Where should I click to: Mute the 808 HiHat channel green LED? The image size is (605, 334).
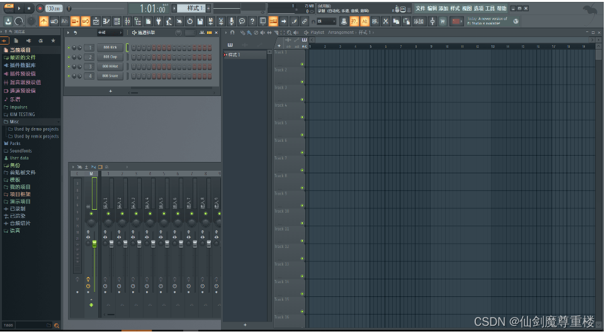point(69,67)
